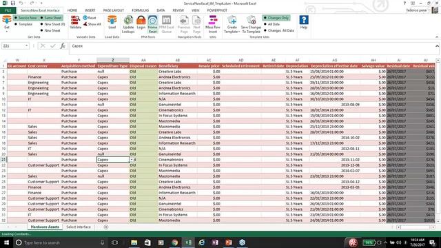
Task: Expand the formula bar
Action: (437, 46)
